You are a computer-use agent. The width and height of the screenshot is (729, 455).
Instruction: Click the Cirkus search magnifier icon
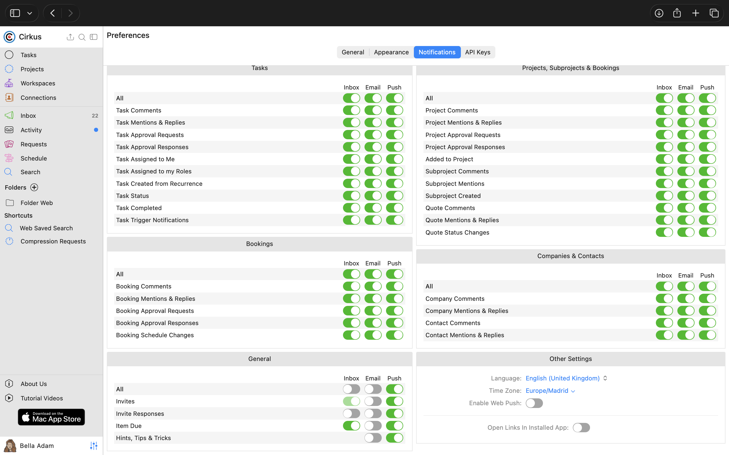pos(82,37)
